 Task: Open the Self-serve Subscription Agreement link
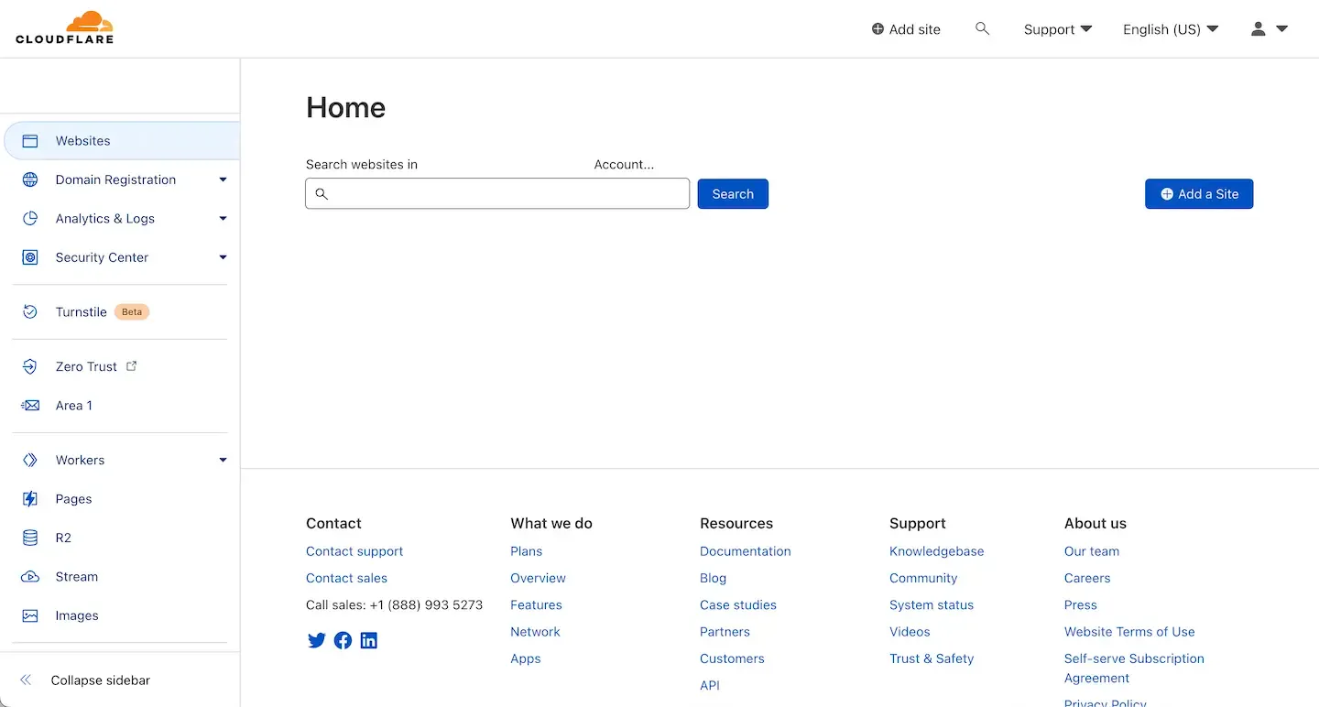coord(1134,669)
